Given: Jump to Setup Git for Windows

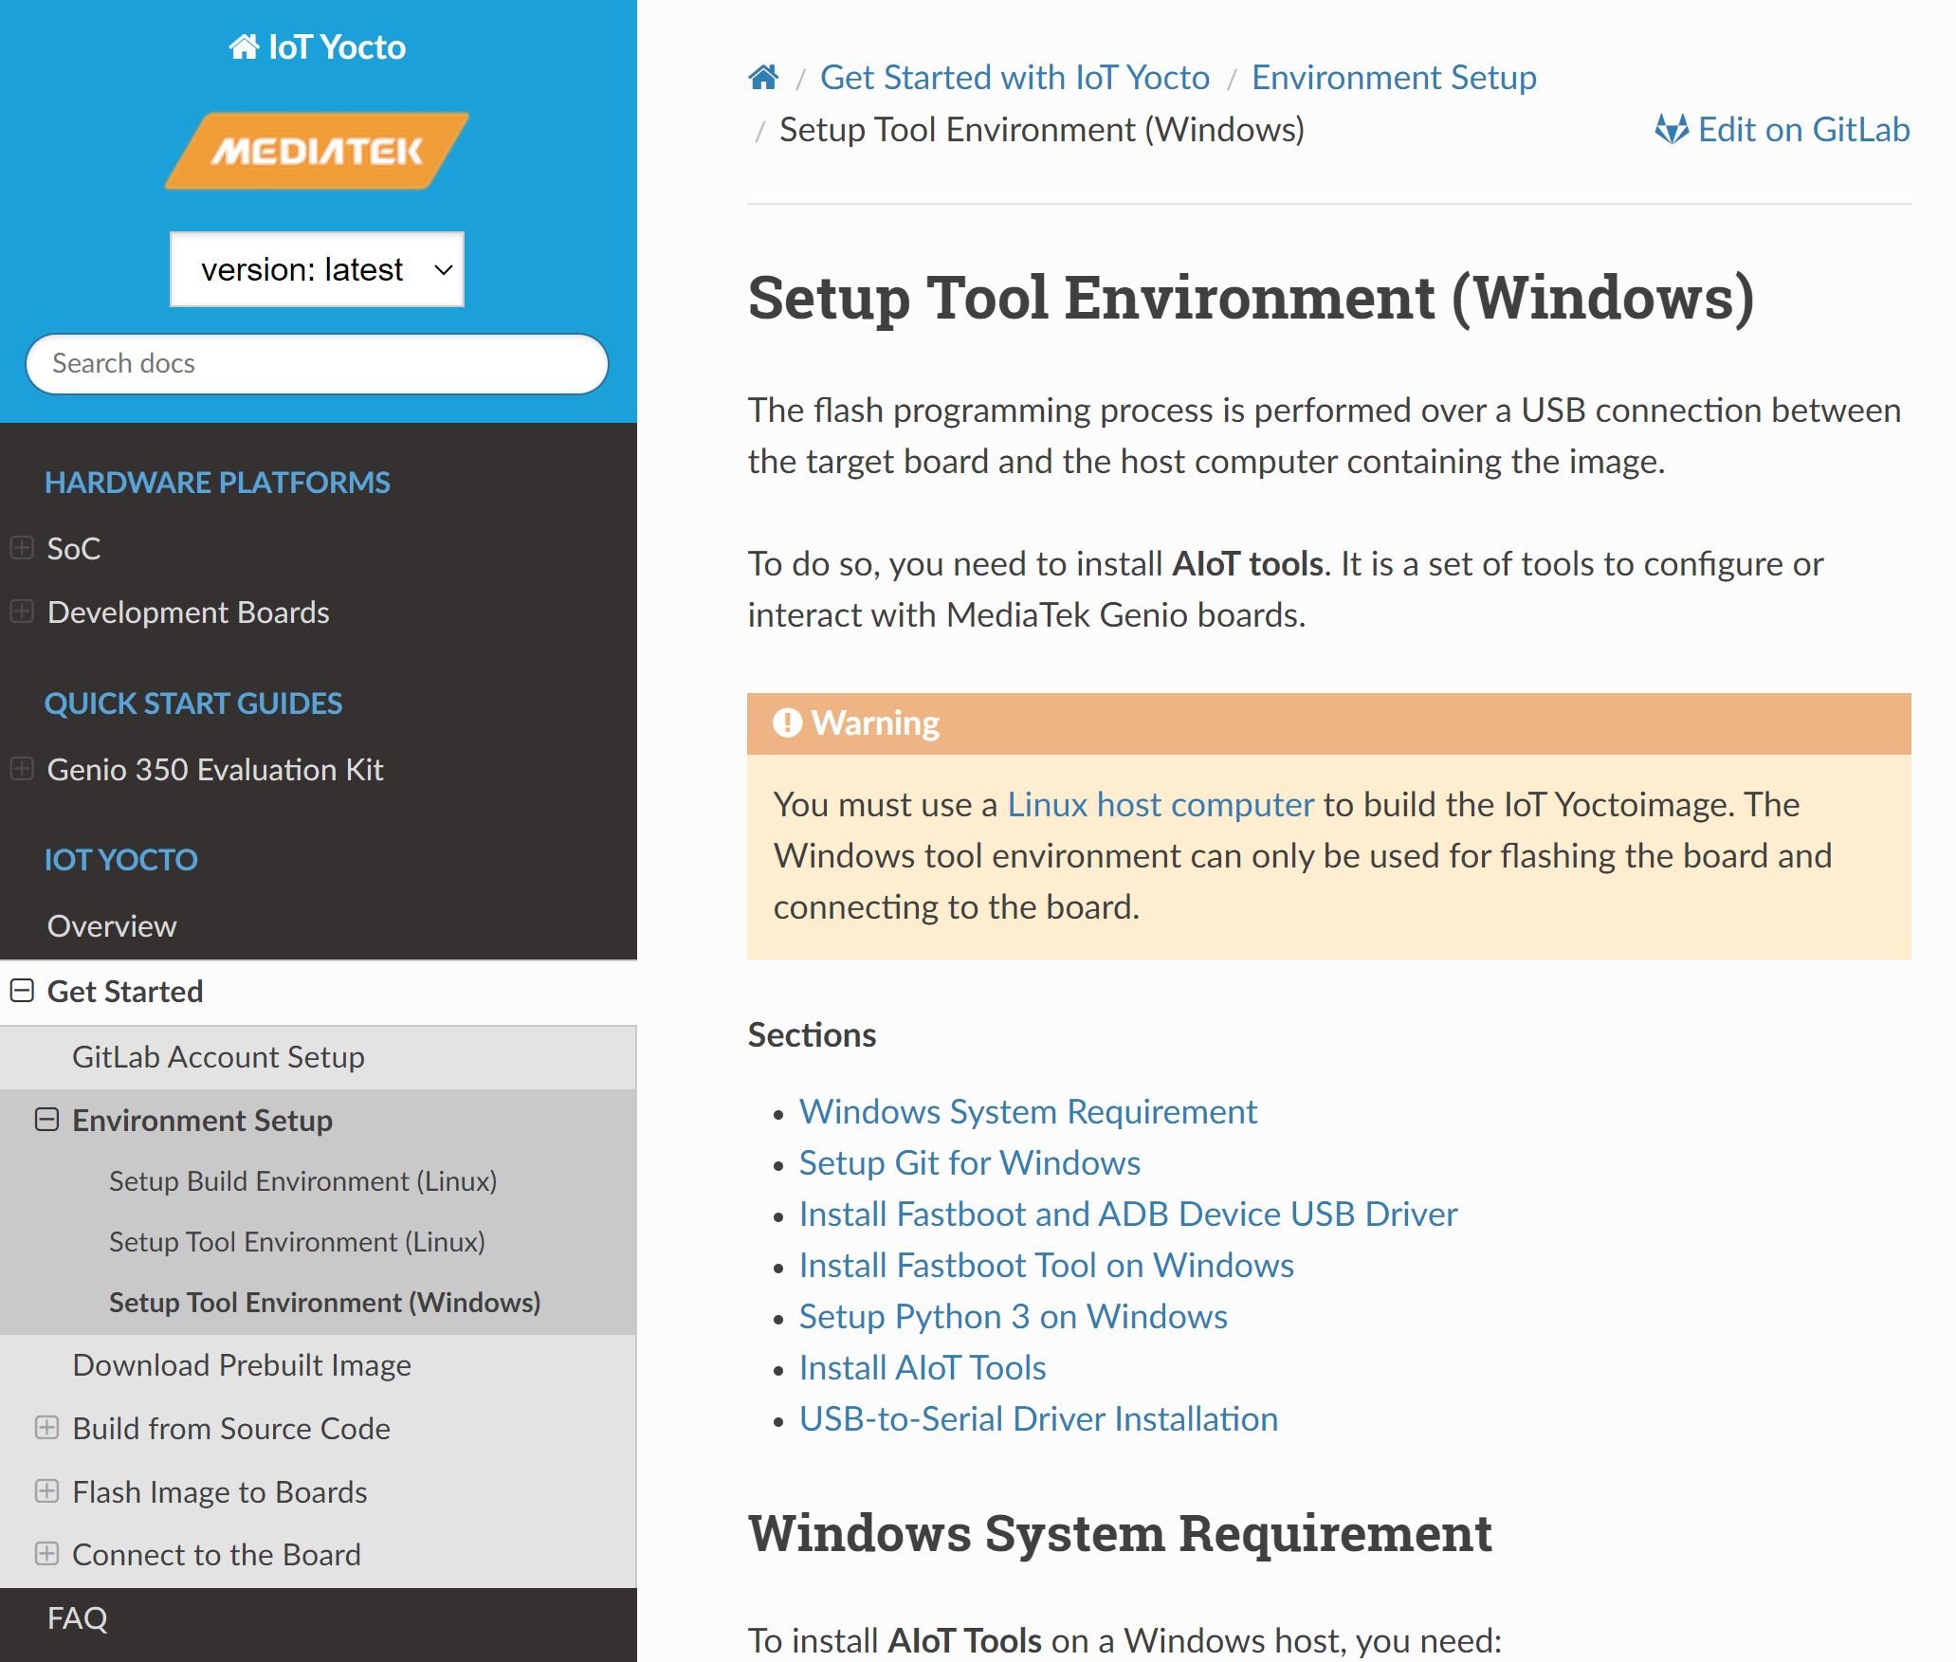Looking at the screenshot, I should 970,1162.
